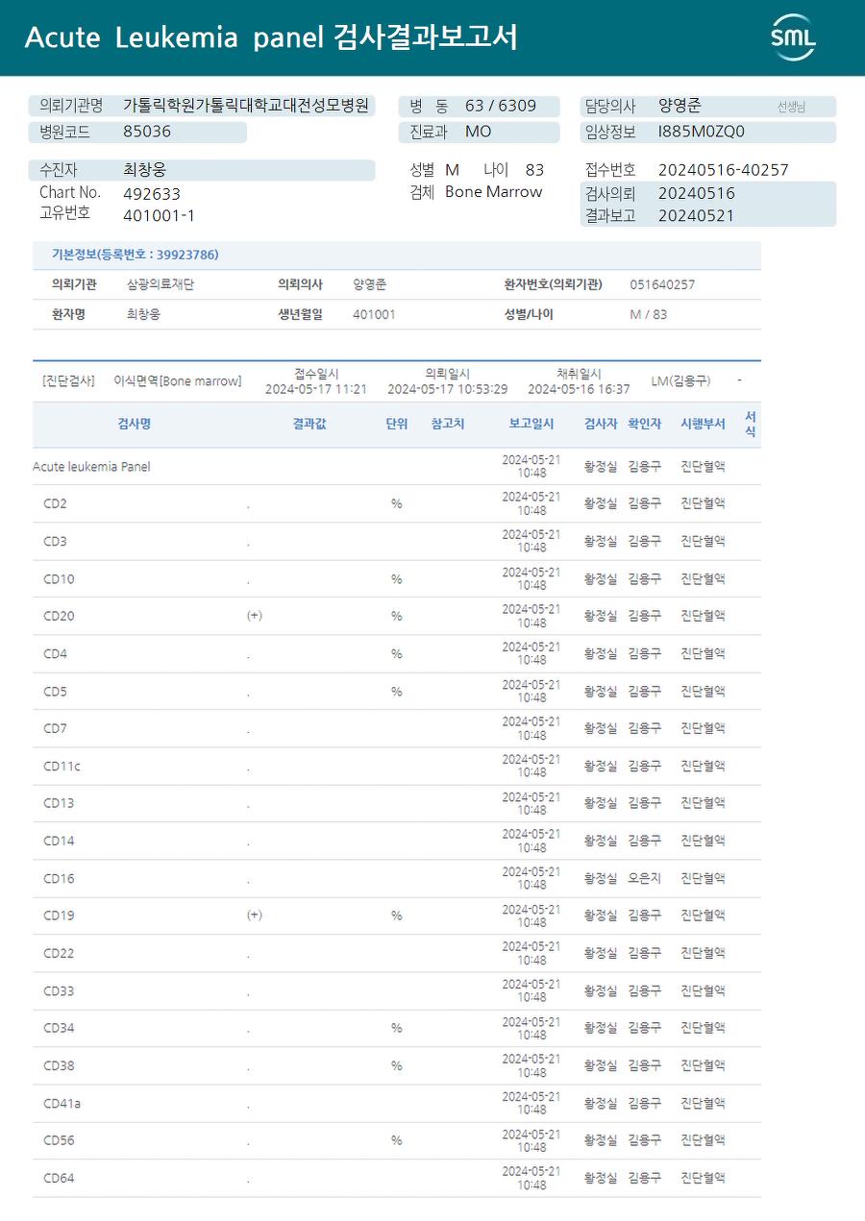Click the CD3 test name
This screenshot has width=865, height=1221.
(55, 542)
